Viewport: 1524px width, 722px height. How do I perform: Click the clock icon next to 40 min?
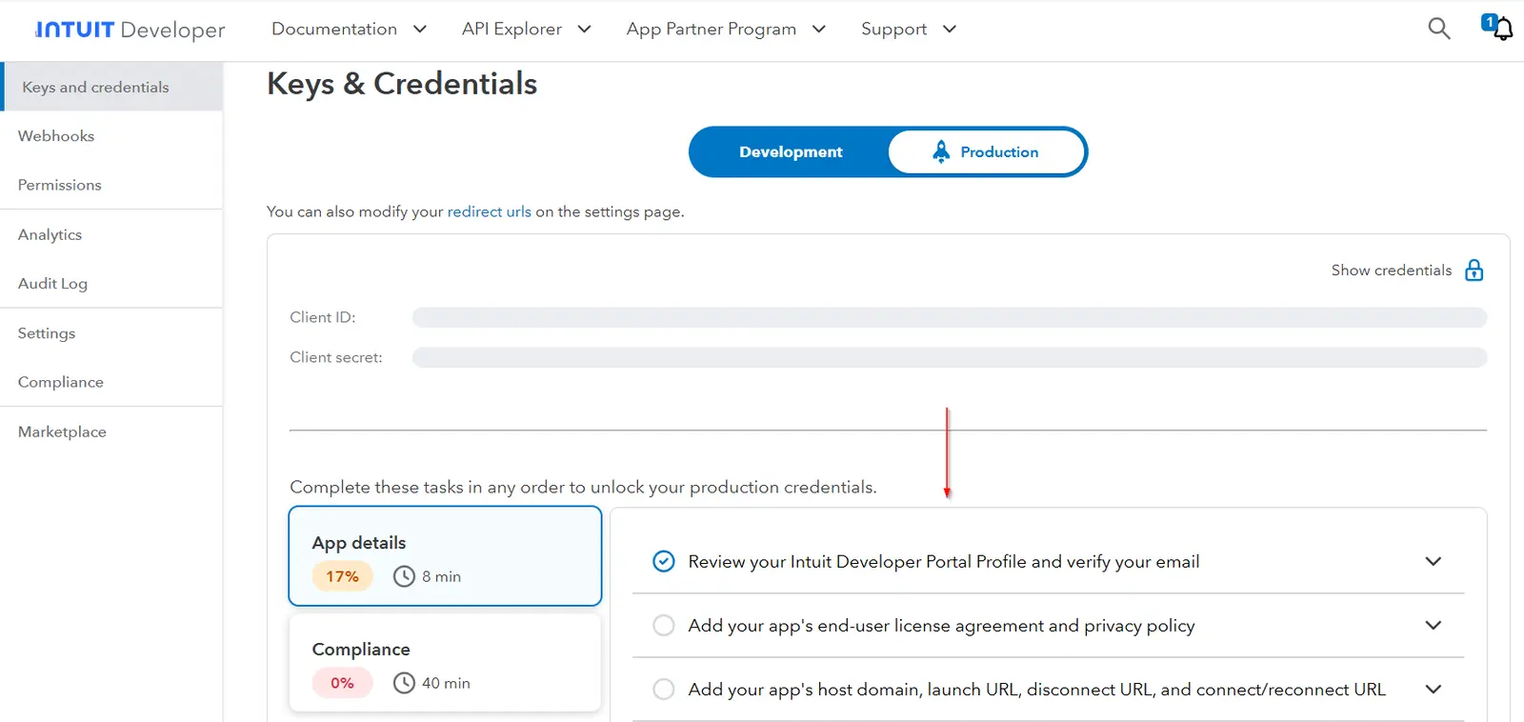404,683
